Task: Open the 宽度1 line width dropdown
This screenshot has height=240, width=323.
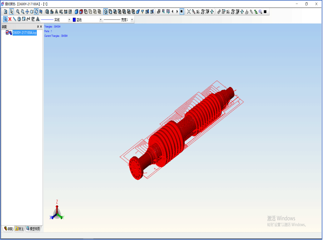Action: (132, 20)
